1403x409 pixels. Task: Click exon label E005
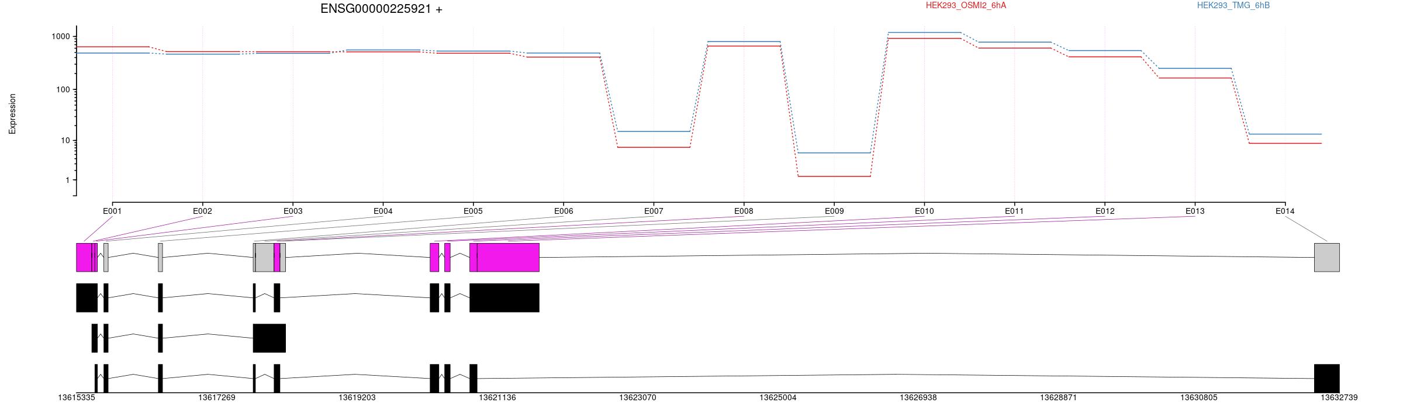[473, 211]
